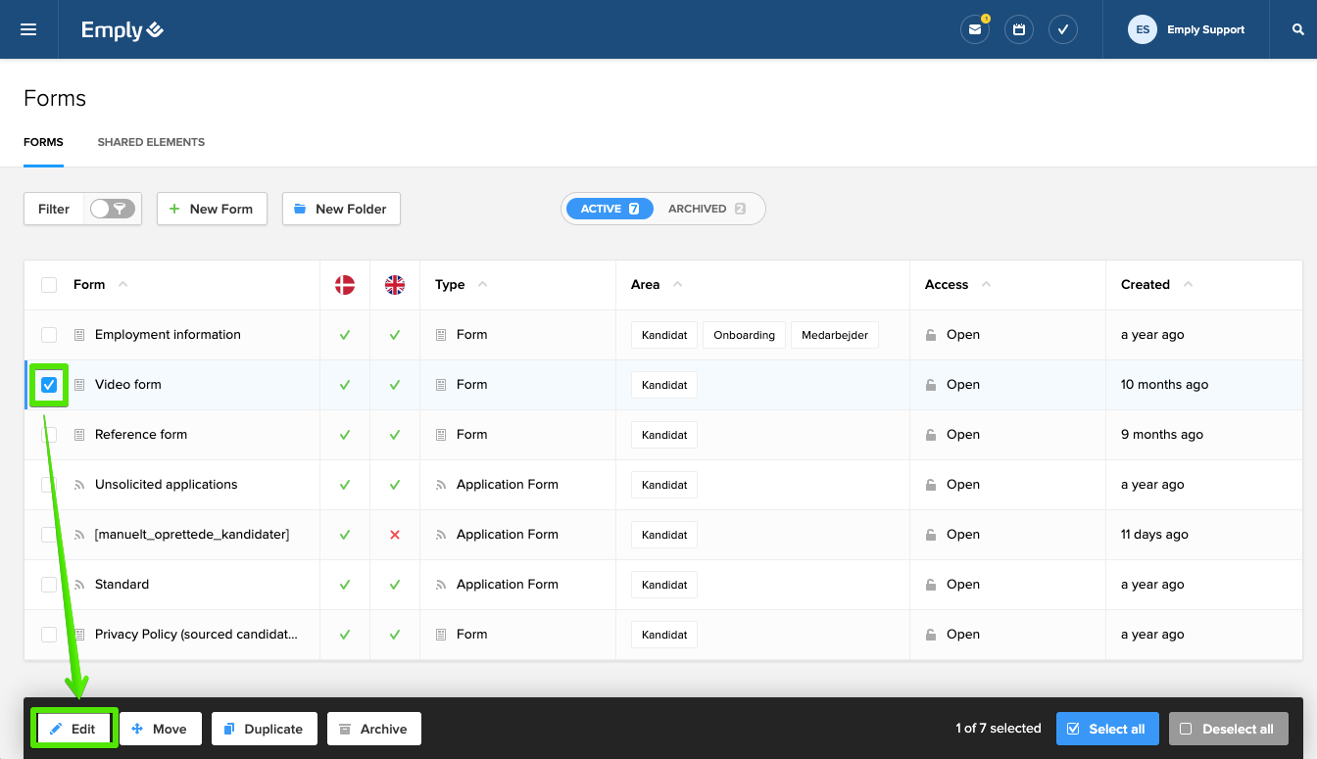Open the calendar icon in header

click(x=1019, y=29)
